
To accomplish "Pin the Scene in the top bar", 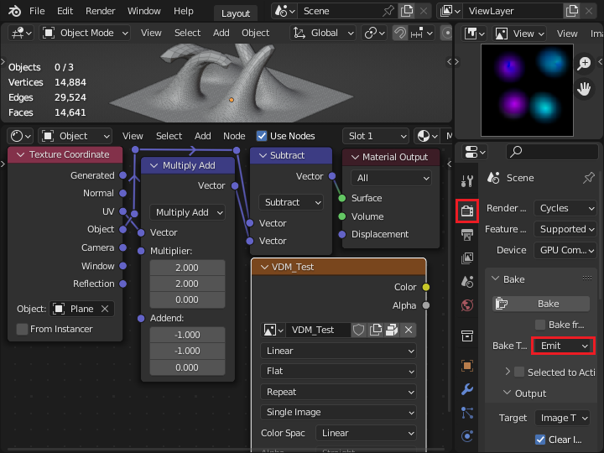I will [x=388, y=11].
